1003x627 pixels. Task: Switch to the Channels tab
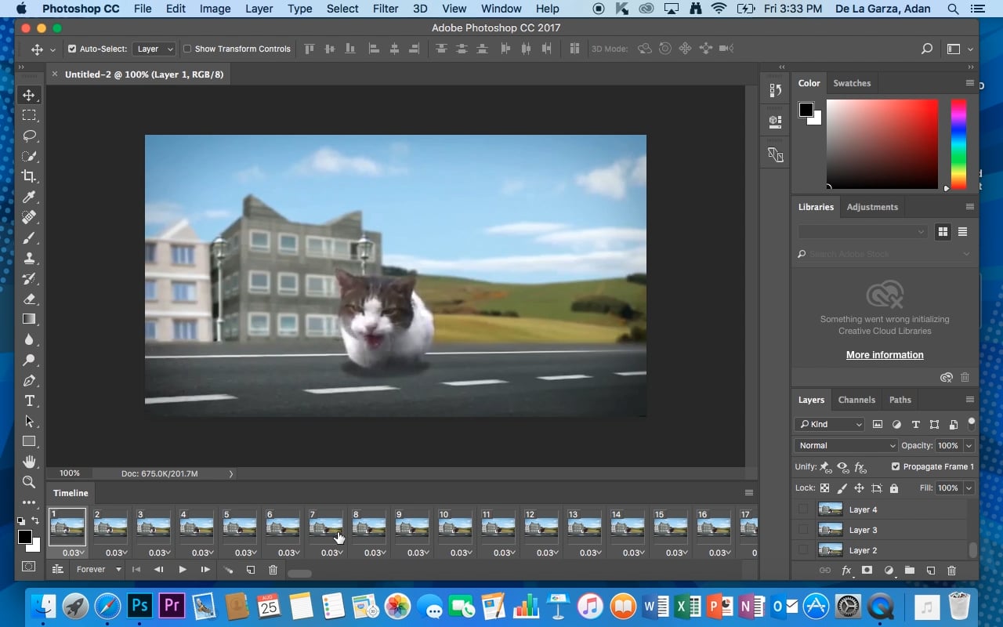click(x=856, y=400)
